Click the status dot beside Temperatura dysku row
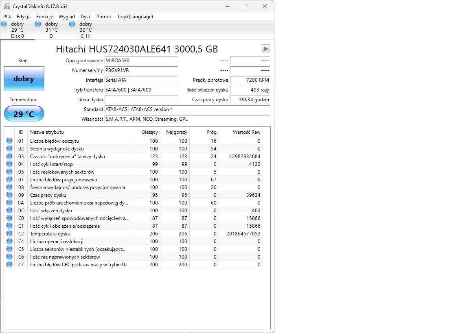The width and height of the screenshot is (469, 333). 9,234
